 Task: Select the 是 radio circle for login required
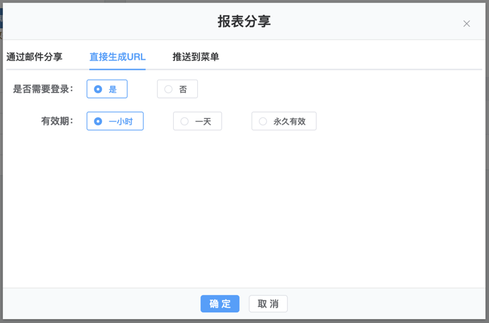point(98,89)
